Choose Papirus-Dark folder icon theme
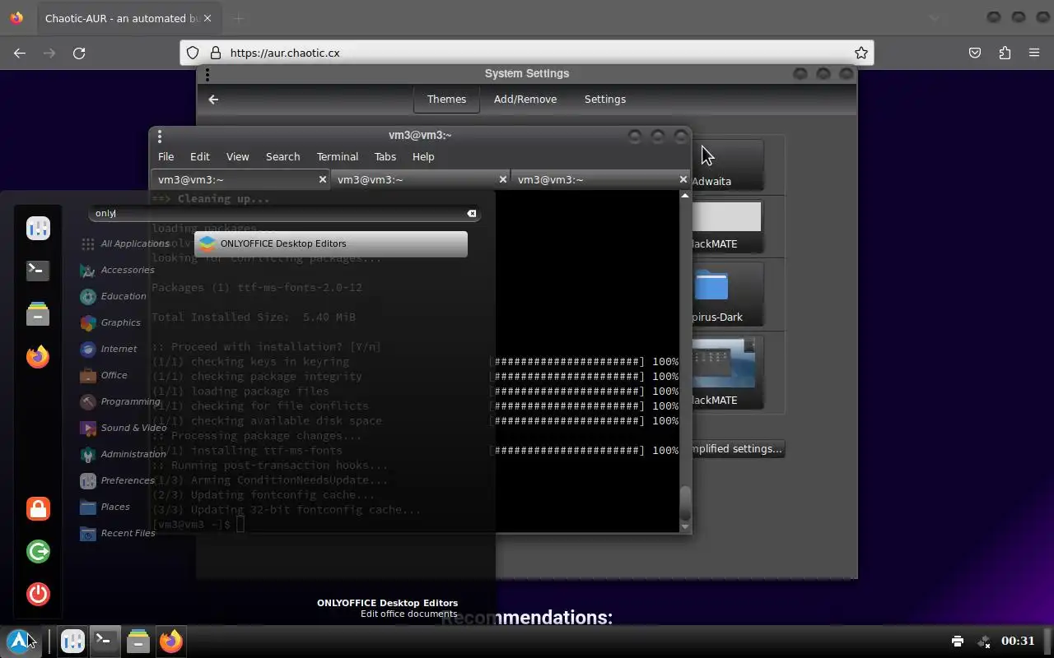This screenshot has width=1054, height=658. tap(727, 294)
